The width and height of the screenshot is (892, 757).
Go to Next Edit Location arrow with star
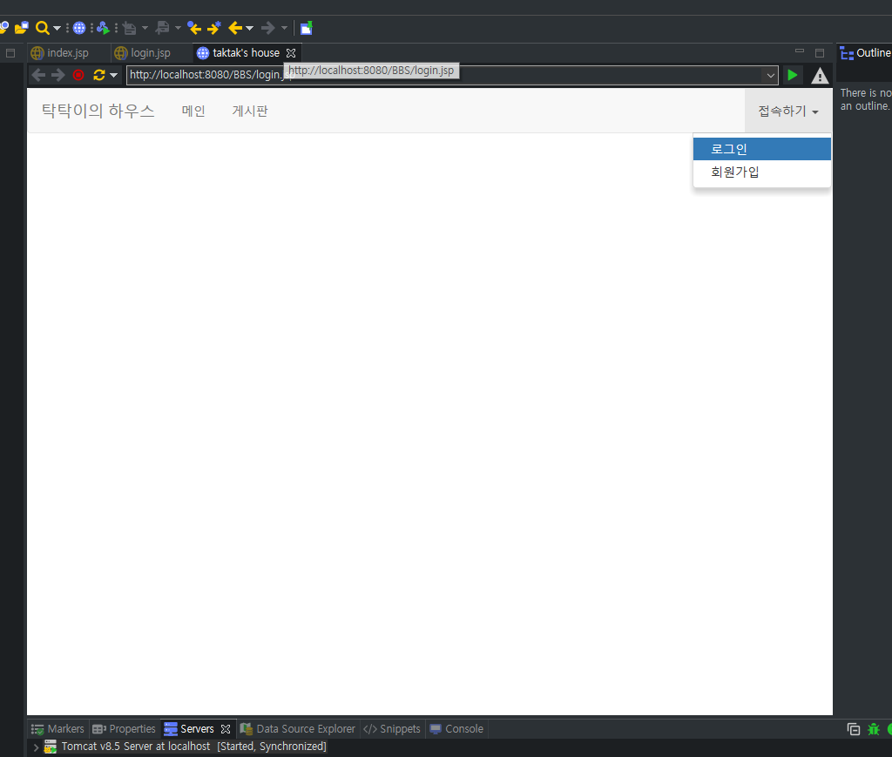pyautogui.click(x=214, y=27)
